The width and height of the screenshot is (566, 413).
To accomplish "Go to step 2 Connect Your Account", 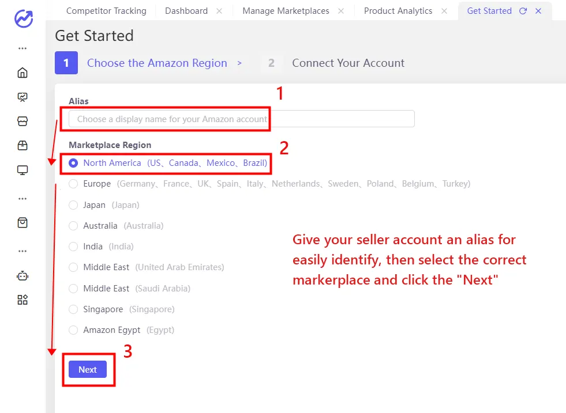I will (x=348, y=63).
